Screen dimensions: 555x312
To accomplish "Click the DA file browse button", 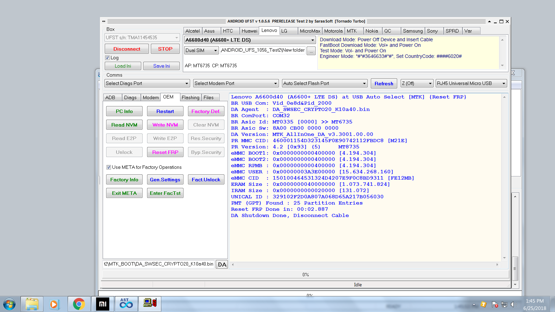I will click(222, 265).
